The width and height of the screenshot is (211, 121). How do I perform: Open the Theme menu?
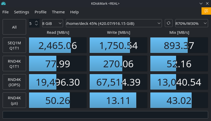pyautogui.click(x=58, y=12)
